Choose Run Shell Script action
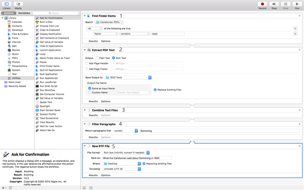Screen dimensions: 304x190 49,86
